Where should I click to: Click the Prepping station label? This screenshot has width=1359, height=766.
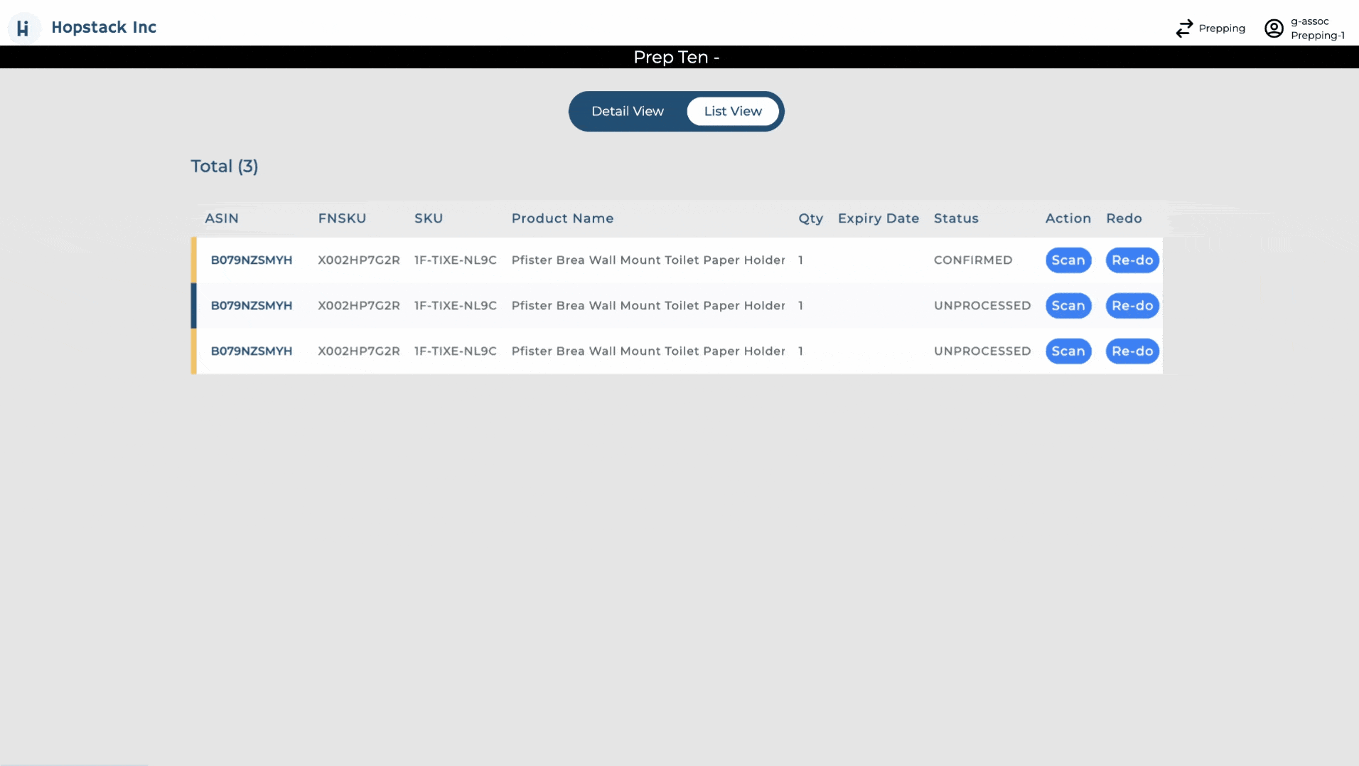point(1221,28)
